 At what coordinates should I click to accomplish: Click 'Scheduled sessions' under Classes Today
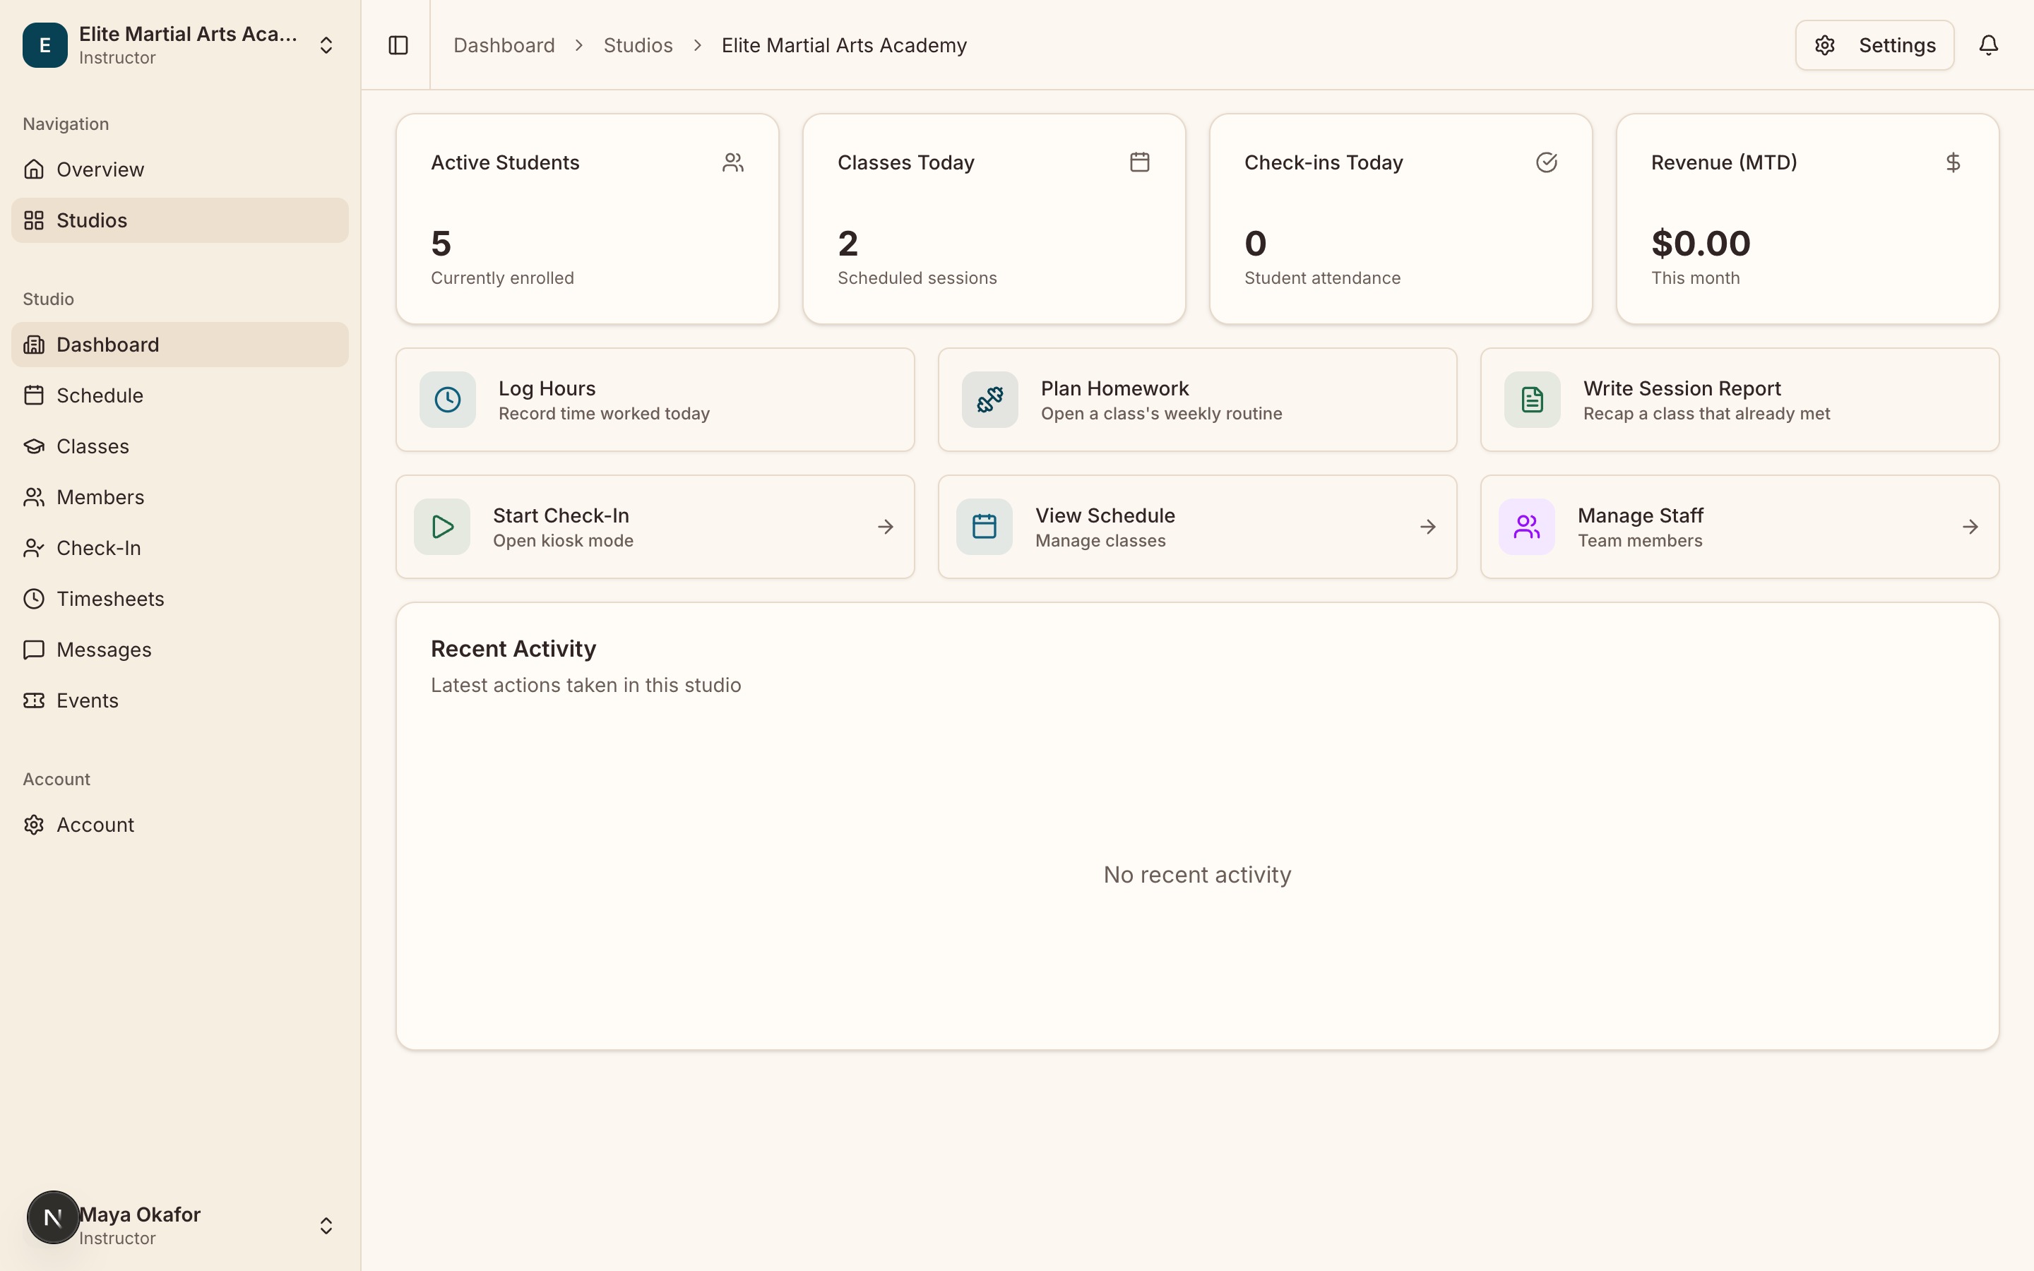coord(917,278)
